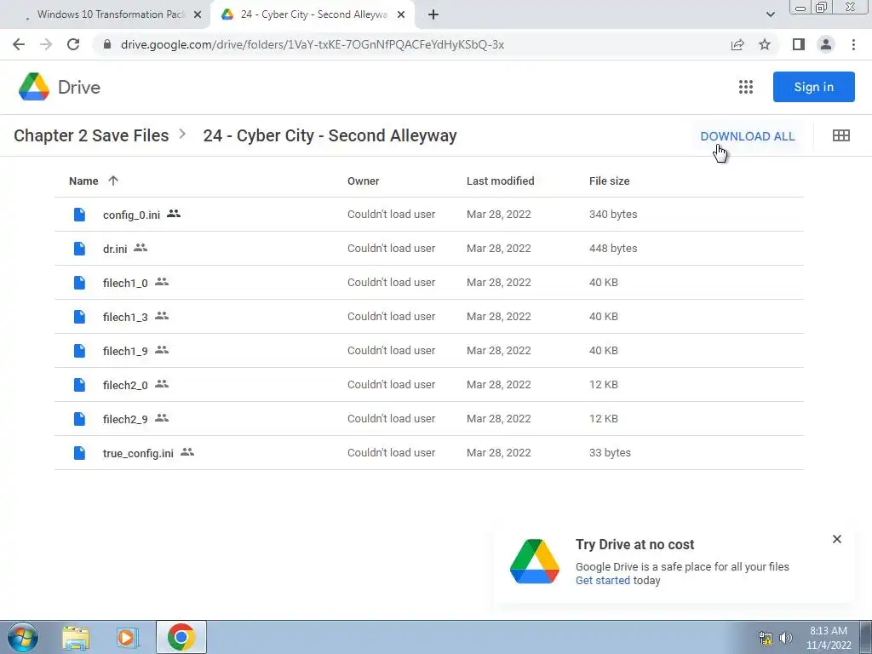Close the Cyber City Drive tab
Image resolution: width=872 pixels, height=654 pixels.
tap(401, 15)
